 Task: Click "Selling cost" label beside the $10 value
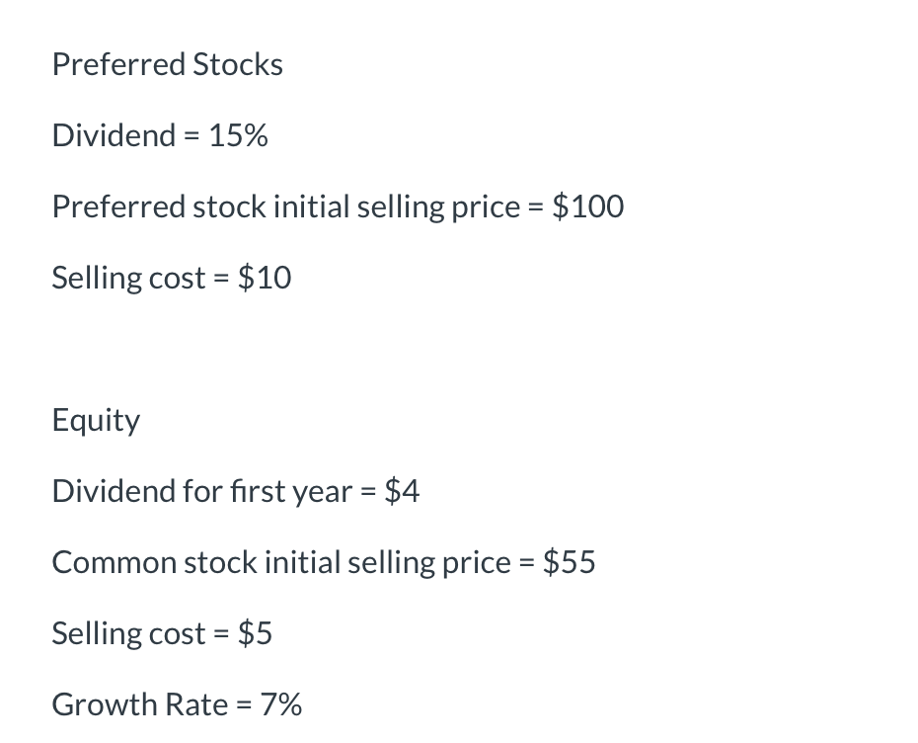[128, 279]
